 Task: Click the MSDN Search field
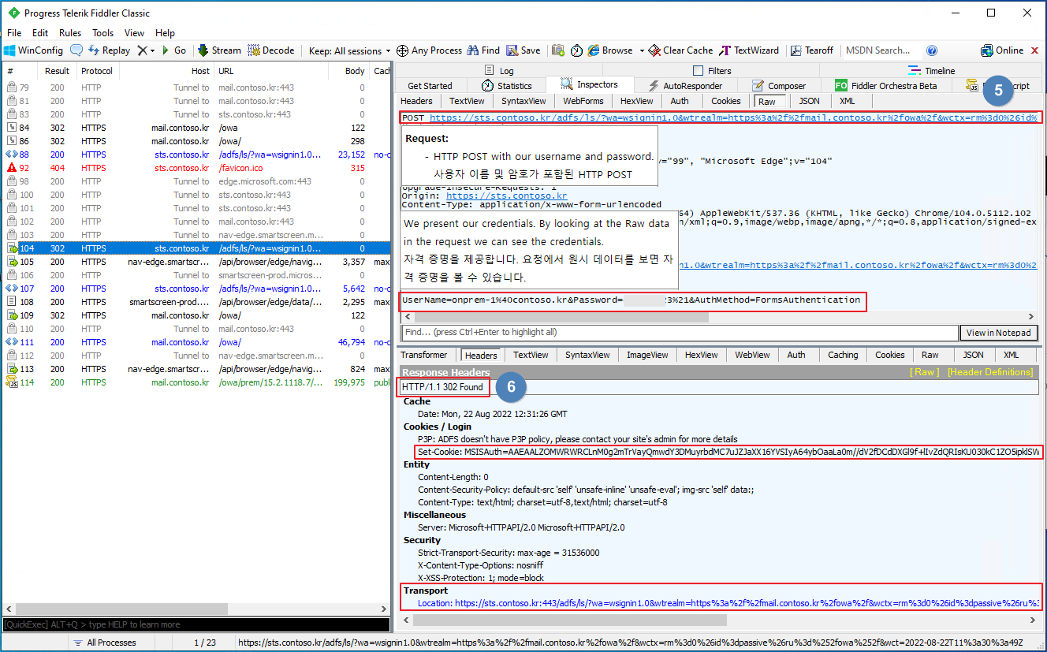point(881,50)
